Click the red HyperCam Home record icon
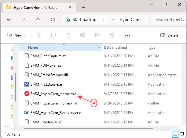The height and width of the screenshot is (138, 187). tap(27, 94)
